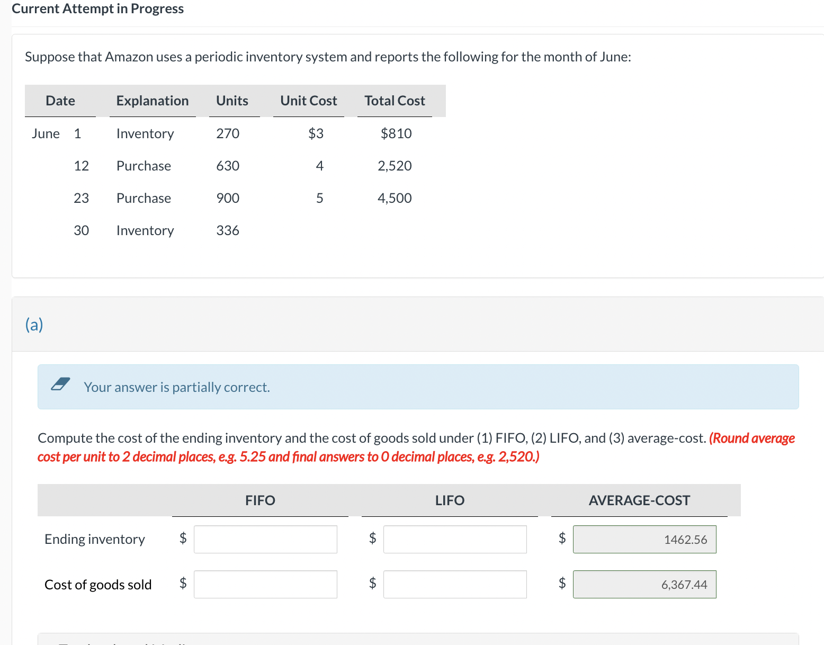Click the 336 units cell
824x645 pixels.
click(228, 230)
